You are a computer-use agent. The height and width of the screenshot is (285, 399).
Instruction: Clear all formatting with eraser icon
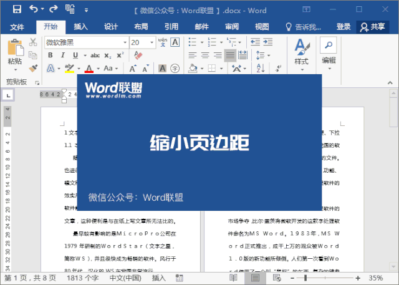[x=138, y=56]
